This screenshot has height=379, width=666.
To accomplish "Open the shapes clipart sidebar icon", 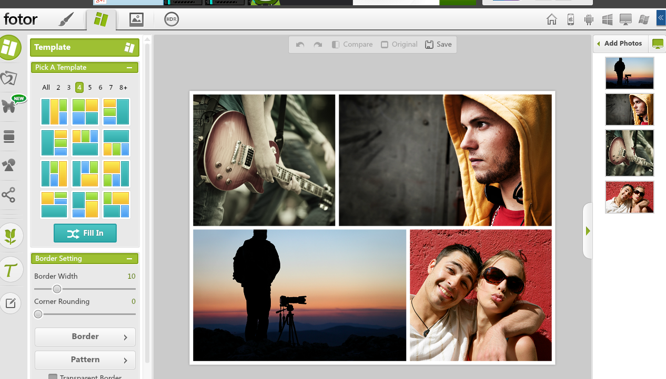I will point(9,166).
